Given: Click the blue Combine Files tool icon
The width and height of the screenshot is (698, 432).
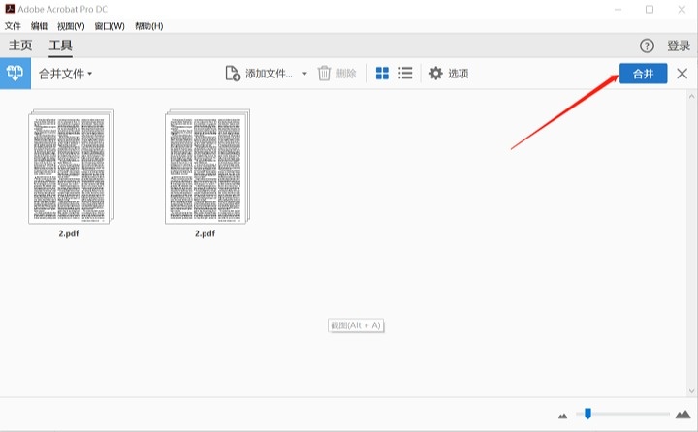Looking at the screenshot, I should point(15,74).
